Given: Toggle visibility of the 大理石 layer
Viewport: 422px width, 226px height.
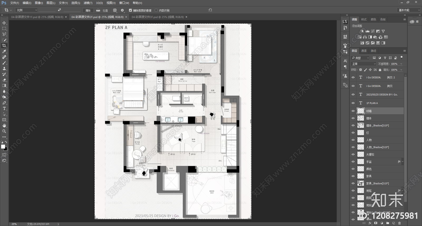Looking at the screenshot, I should coord(353,154).
